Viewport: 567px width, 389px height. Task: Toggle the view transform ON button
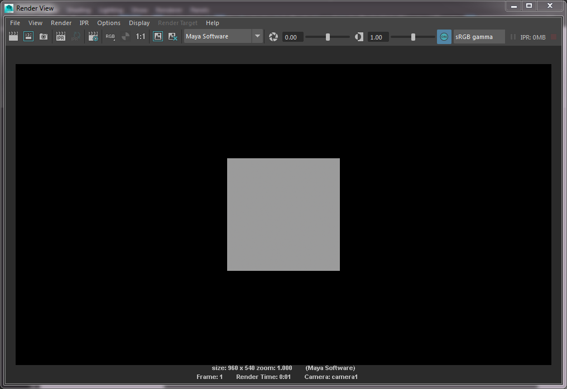(x=444, y=37)
